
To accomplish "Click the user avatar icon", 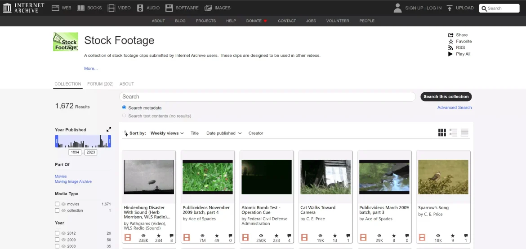I will 397,8.
